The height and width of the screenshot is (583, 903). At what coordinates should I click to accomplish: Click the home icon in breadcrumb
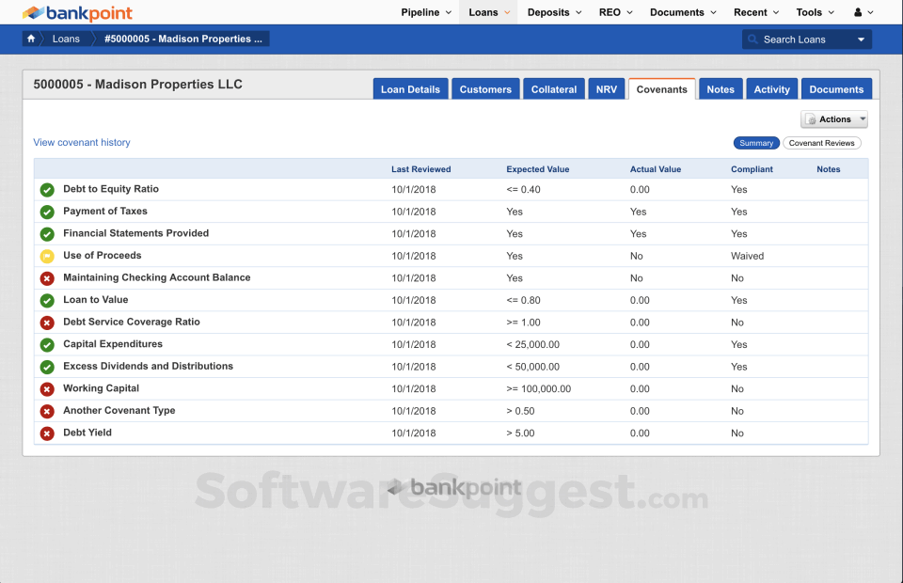click(x=31, y=39)
